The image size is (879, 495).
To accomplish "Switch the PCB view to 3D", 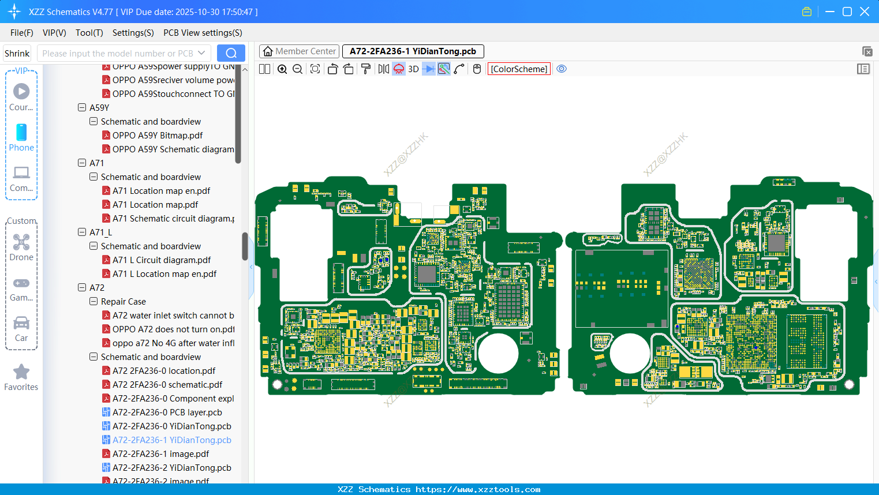I will (x=413, y=69).
